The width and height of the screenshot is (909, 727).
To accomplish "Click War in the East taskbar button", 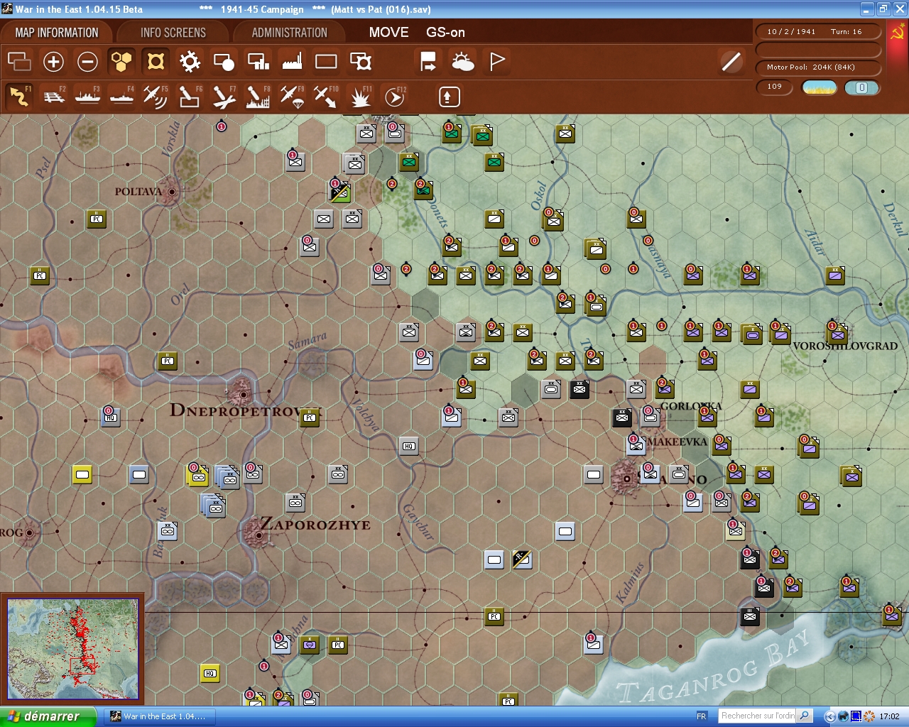I will coord(158,716).
